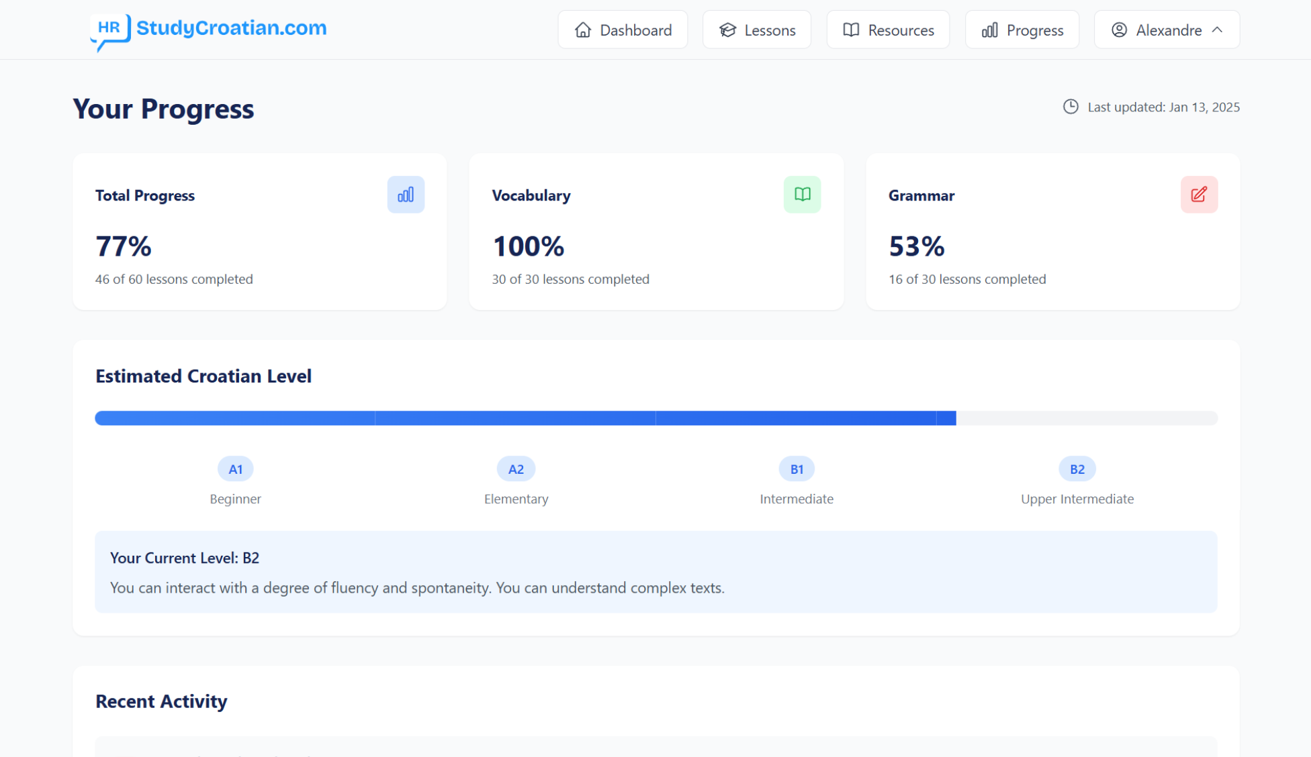Click the Total Progress bar chart icon
The height and width of the screenshot is (757, 1311).
click(x=406, y=194)
